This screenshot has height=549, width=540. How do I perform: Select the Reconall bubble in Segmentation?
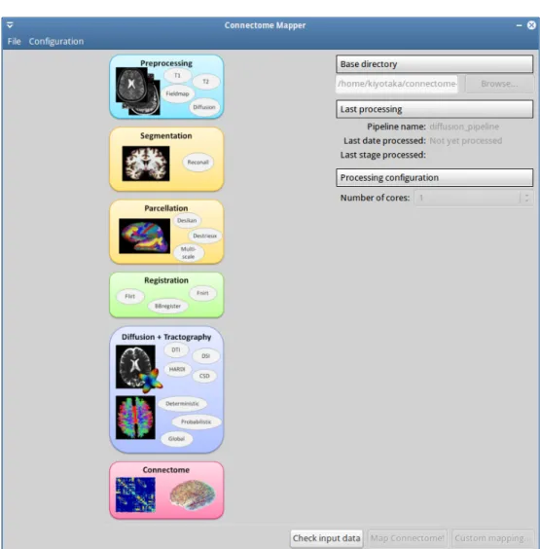point(198,163)
